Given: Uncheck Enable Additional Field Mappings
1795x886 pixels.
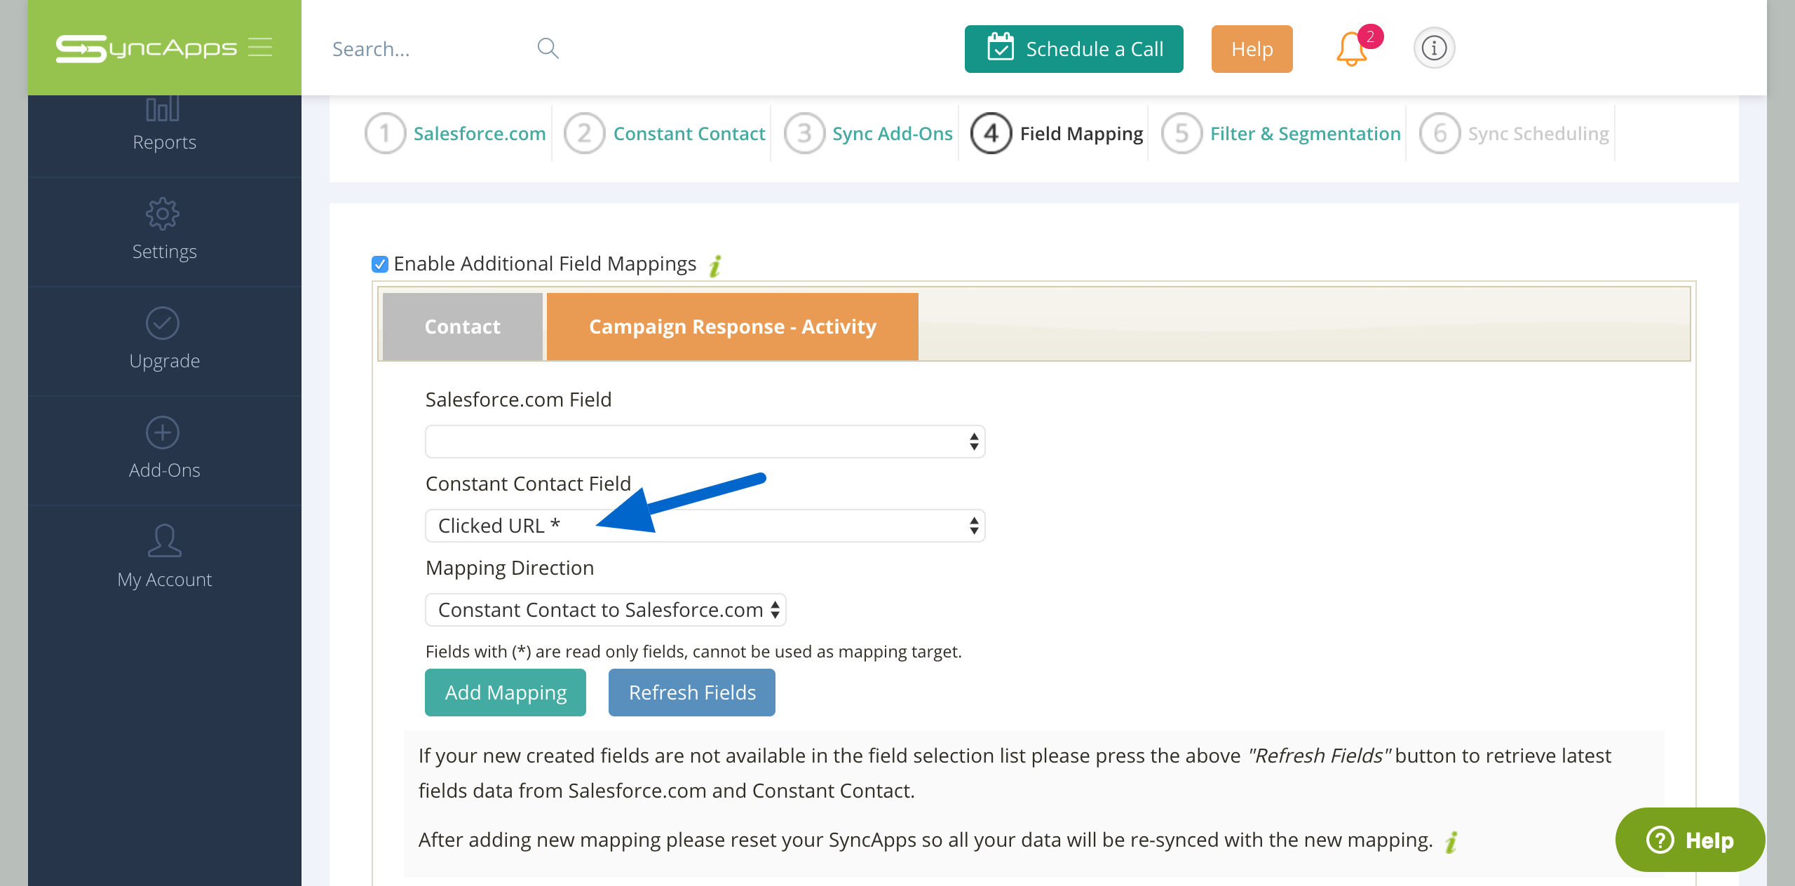Looking at the screenshot, I should coord(380,264).
